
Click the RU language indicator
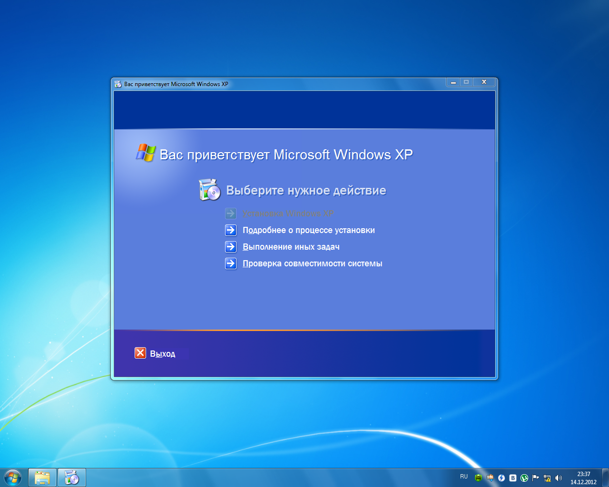click(x=464, y=477)
